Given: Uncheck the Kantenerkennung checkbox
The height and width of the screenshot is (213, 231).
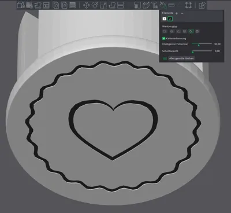Looking at the screenshot, I should tap(164, 38).
